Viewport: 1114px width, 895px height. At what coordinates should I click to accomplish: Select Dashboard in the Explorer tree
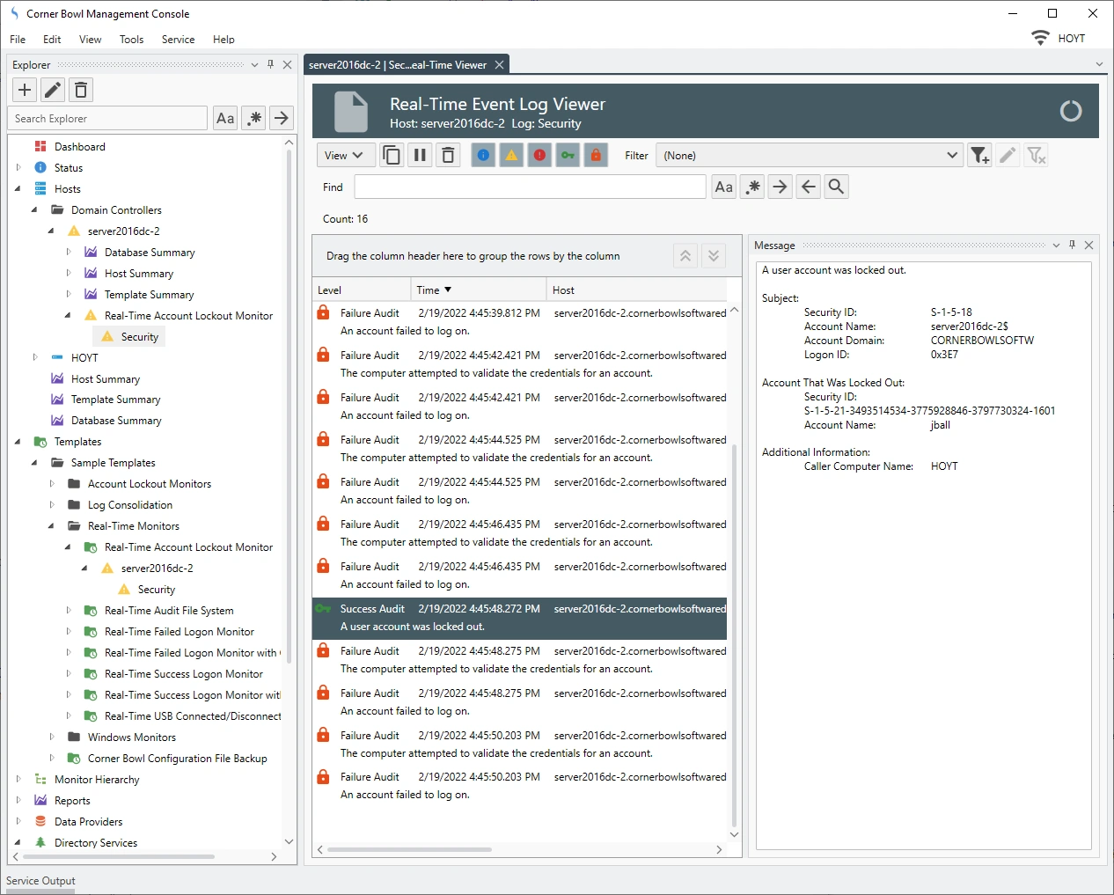coord(79,147)
